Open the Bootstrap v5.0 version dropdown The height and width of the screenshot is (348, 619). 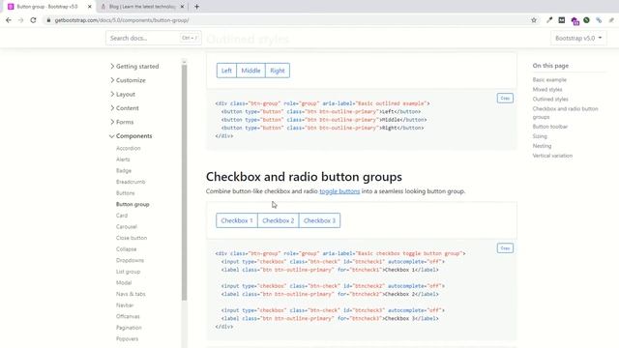click(578, 38)
